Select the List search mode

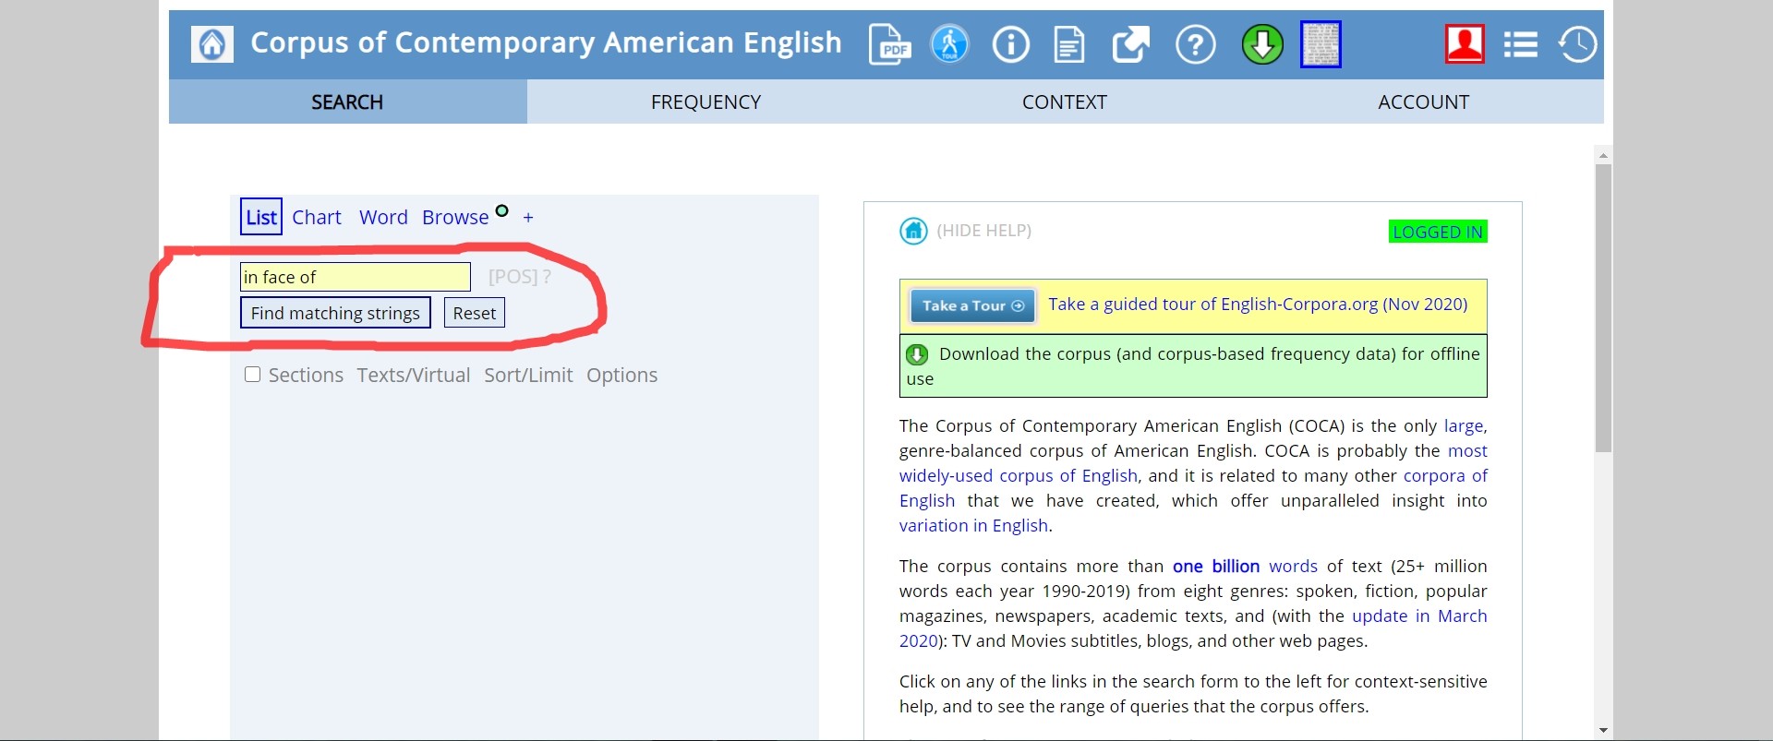pos(261,217)
